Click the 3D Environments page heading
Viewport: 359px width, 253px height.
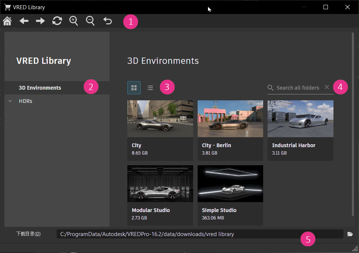click(x=163, y=61)
